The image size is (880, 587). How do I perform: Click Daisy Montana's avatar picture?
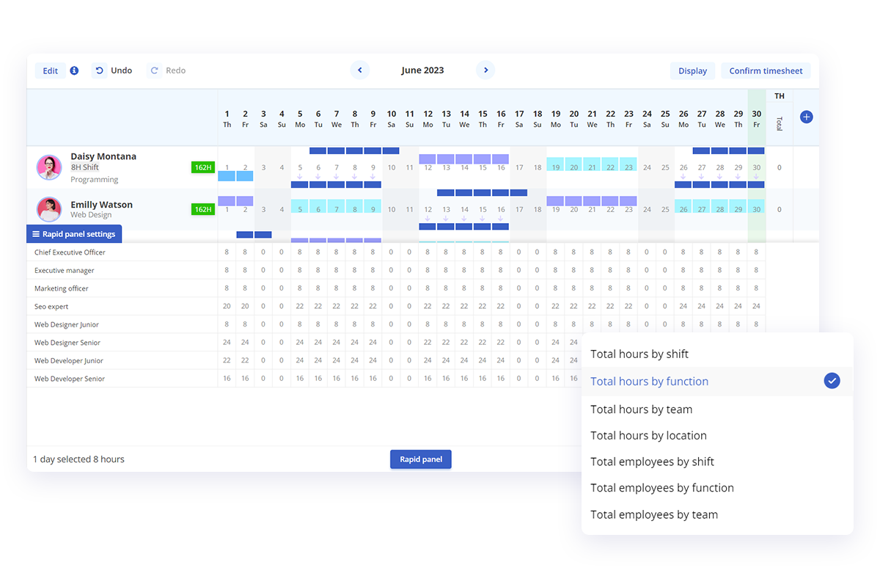pos(49,167)
